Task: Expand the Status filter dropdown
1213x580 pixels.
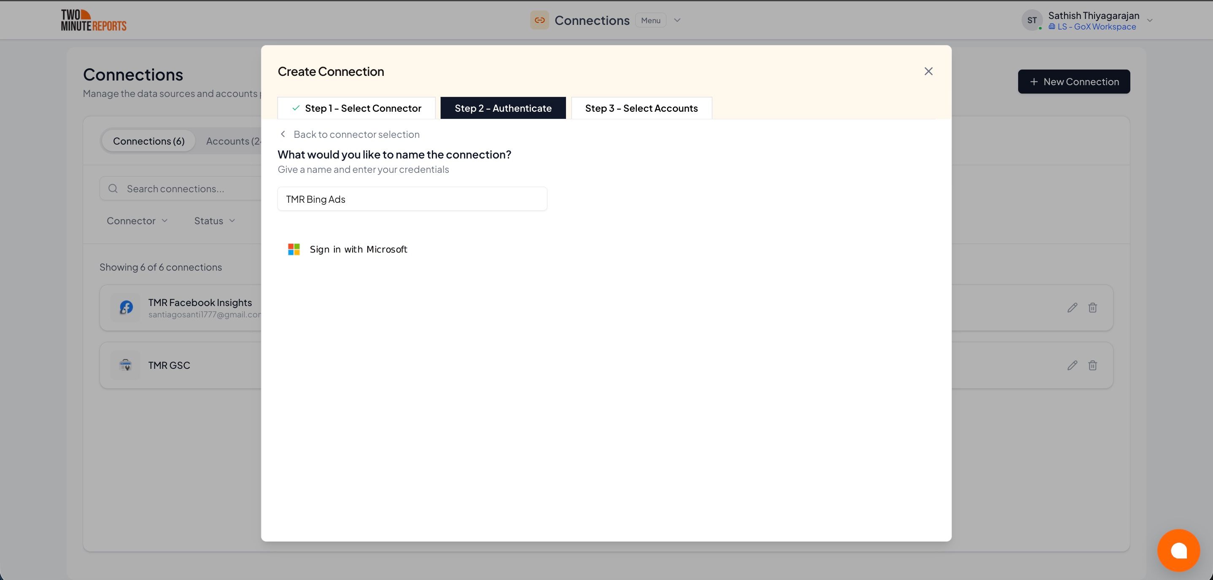Action: pos(214,221)
